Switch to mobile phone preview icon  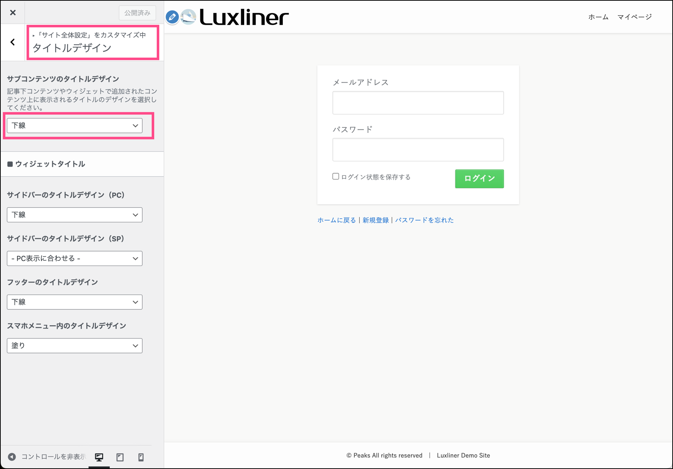pyautogui.click(x=141, y=457)
